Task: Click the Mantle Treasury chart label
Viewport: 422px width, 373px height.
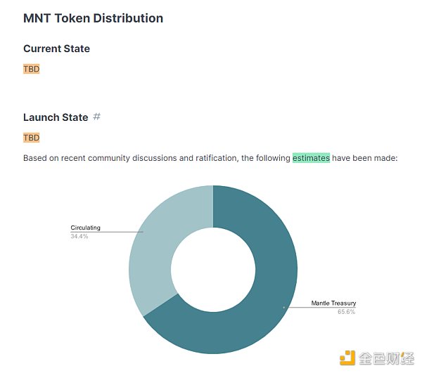Action: coord(333,303)
